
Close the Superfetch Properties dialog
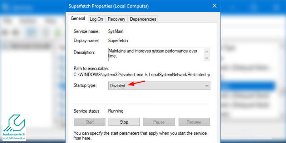coord(214,6)
